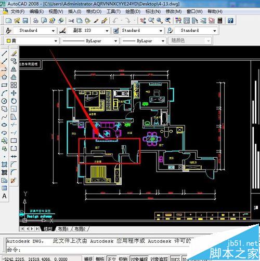Click last-tab navigation arrow beside layout tabs
Viewport: 260px width, 261px height.
click(37, 229)
